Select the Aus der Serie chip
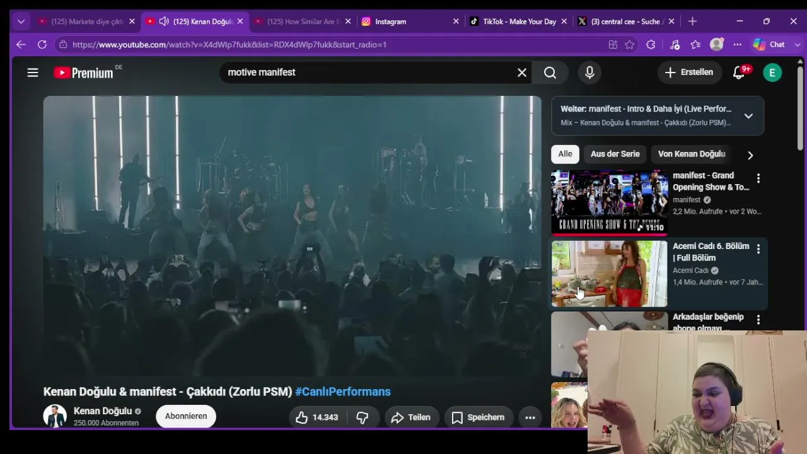807x454 pixels. [x=615, y=154]
